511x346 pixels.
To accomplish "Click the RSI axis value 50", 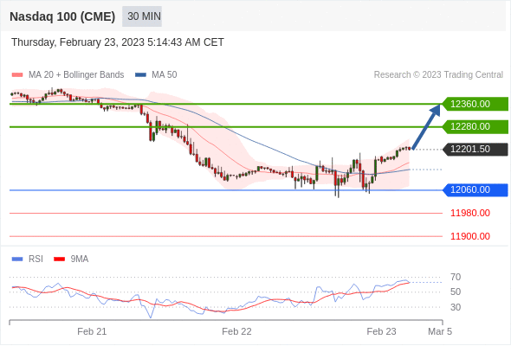I will (x=456, y=292).
